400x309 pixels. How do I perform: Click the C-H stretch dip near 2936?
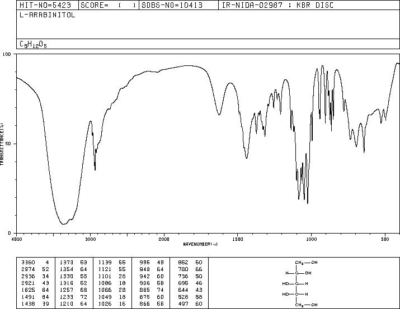pos(95,169)
